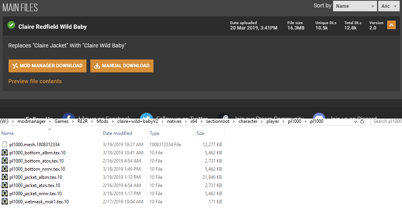Select the file name pl1000_wetmask_msk1.tex.10

point(39,202)
